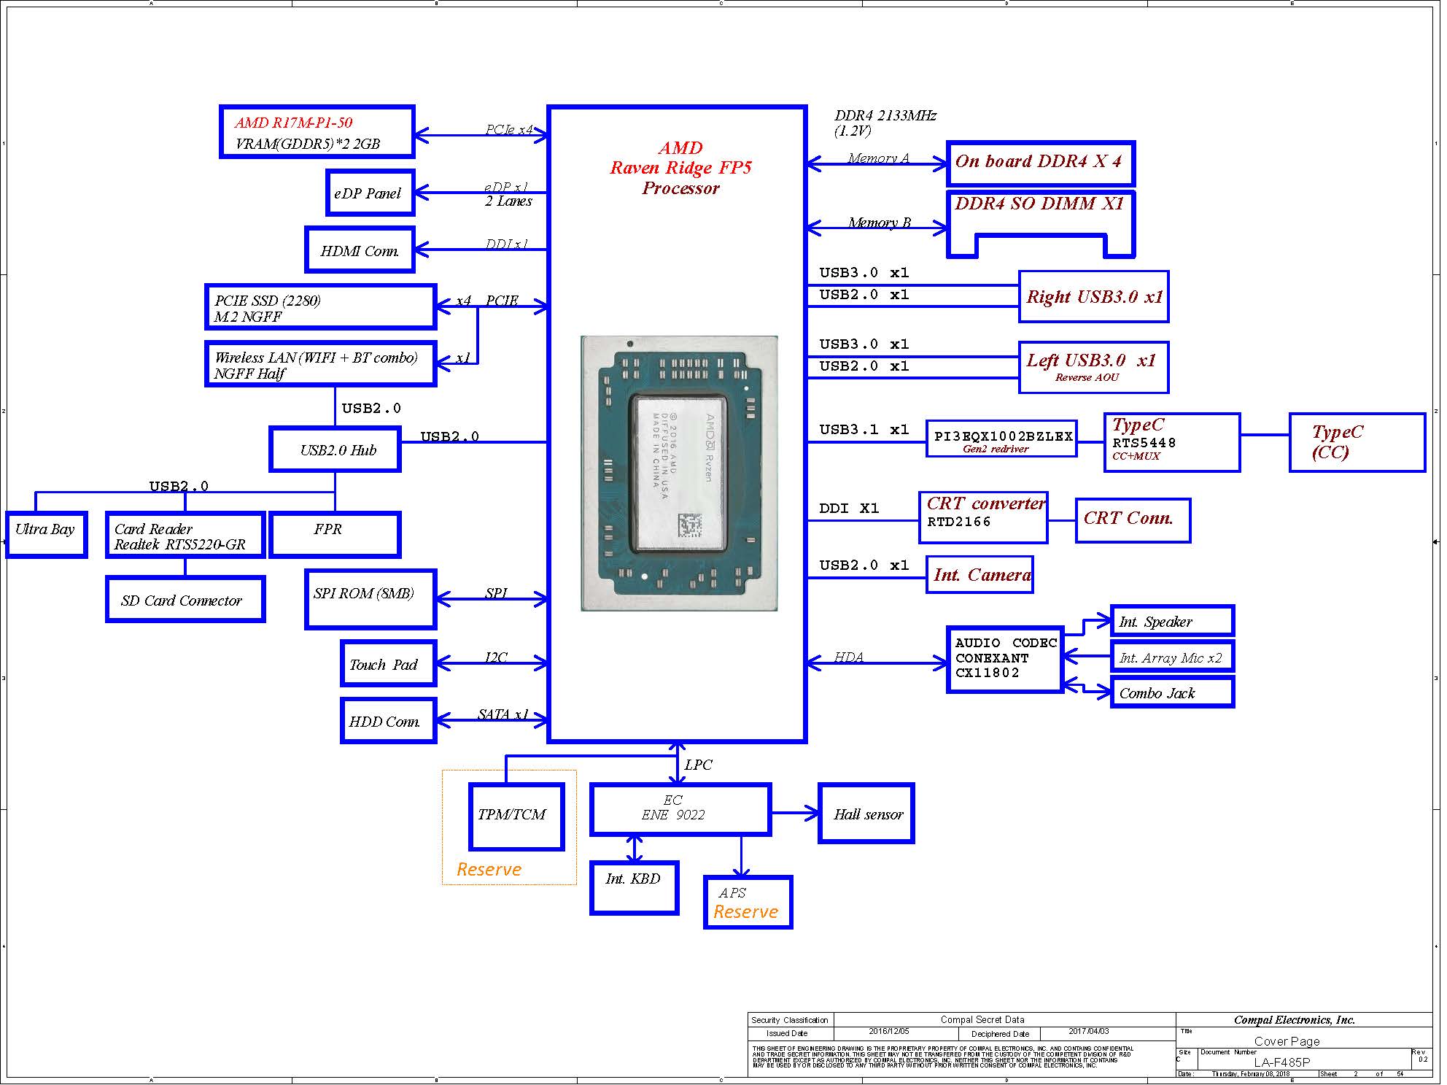1447x1085 pixels.
Task: Select the SATA x1 bus label
Action: (503, 714)
